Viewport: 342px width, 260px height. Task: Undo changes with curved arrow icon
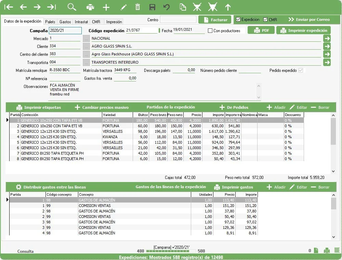(167, 7)
